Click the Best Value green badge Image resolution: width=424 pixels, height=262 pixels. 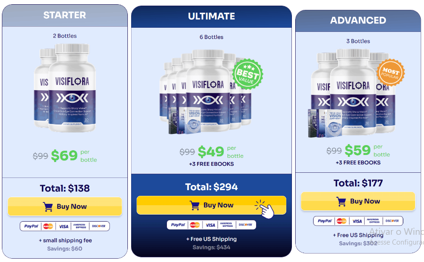[x=247, y=74]
